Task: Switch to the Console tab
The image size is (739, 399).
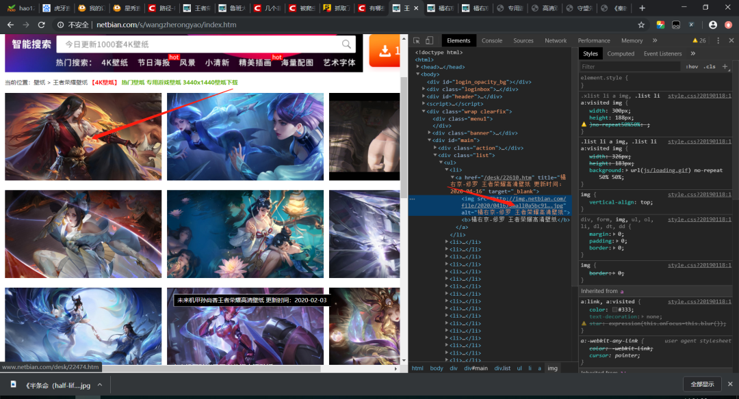Action: pos(491,40)
